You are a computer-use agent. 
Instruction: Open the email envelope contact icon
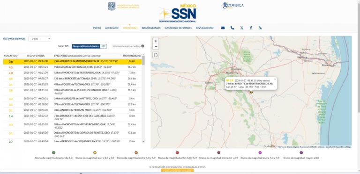223,28
